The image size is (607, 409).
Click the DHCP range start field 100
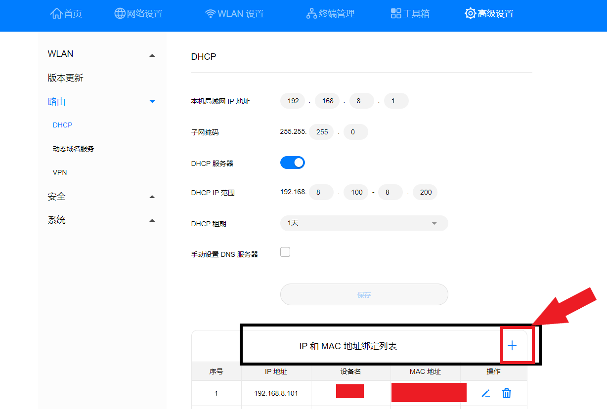pyautogui.click(x=356, y=192)
